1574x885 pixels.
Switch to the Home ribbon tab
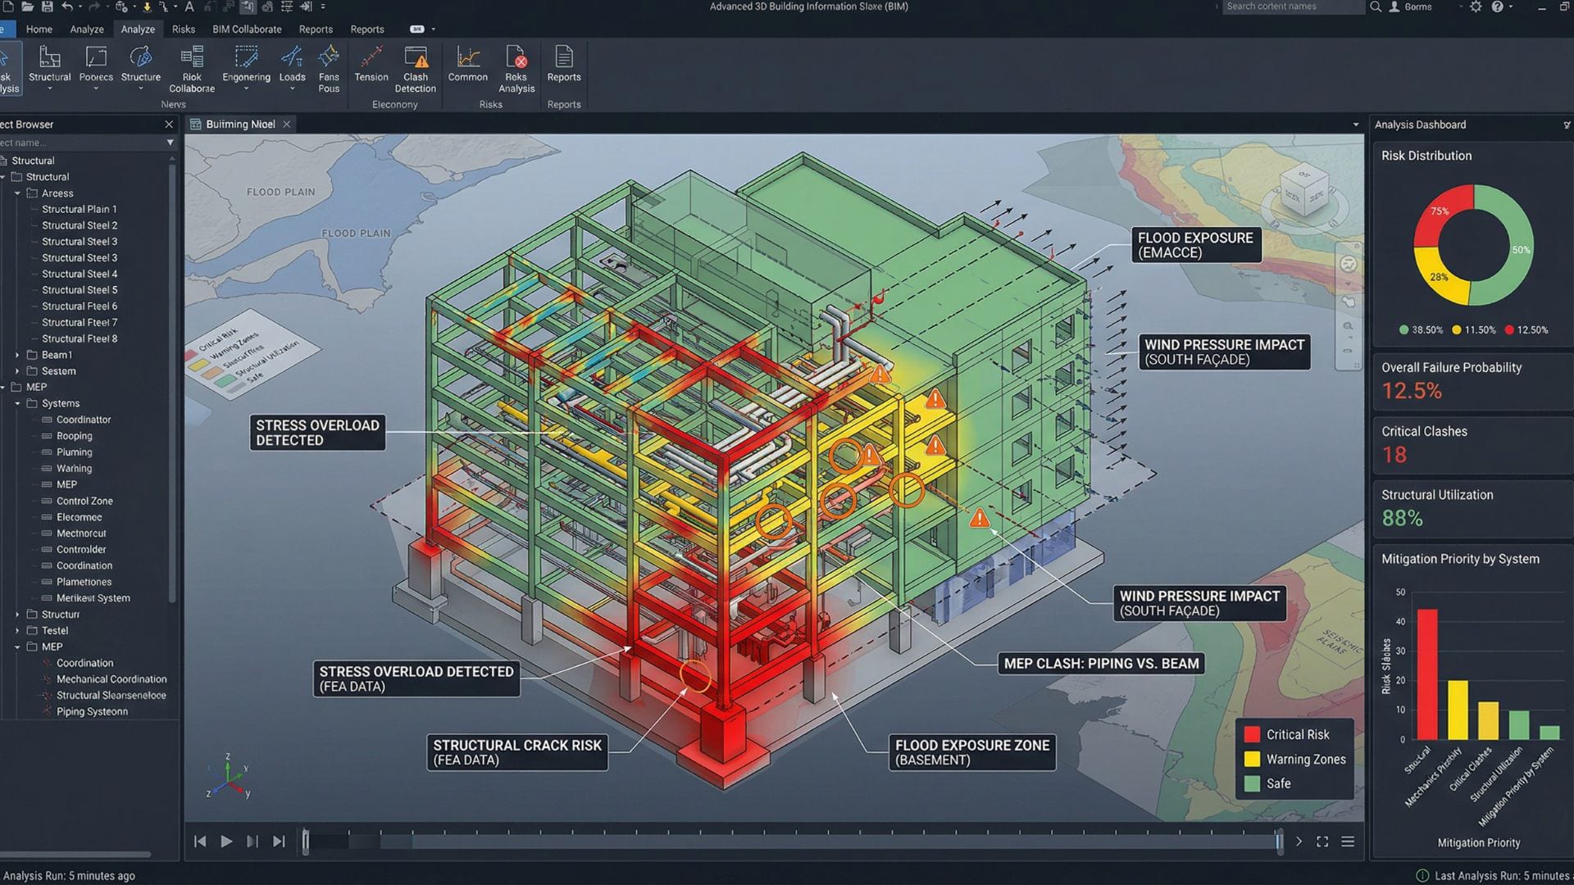click(x=39, y=29)
